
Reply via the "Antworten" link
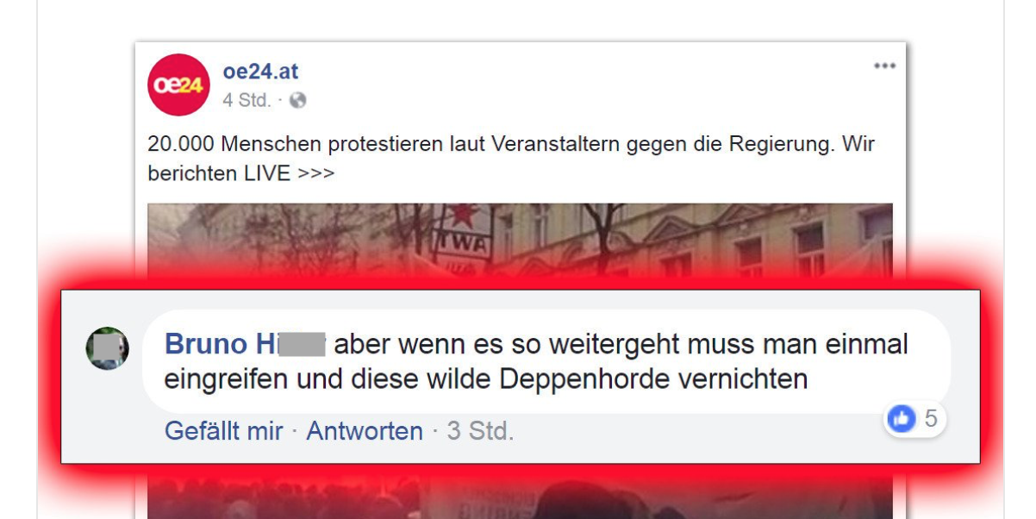tap(365, 431)
